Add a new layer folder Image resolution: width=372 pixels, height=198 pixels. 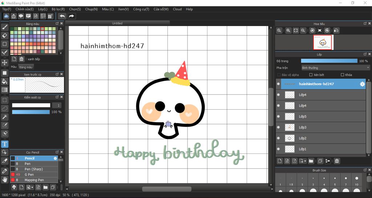pos(311,161)
